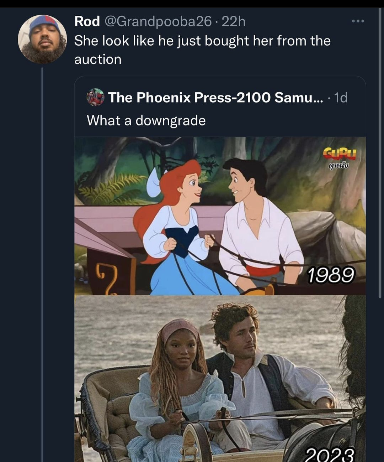Open Rod's profile picture
Image resolution: width=384 pixels, height=462 pixels.
point(42,39)
